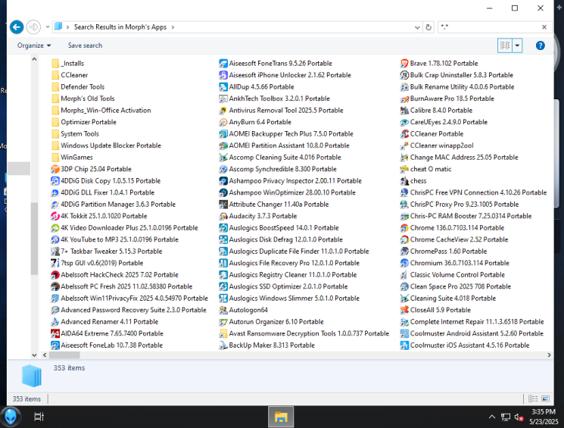The height and width of the screenshot is (428, 564).
Task: Click the Bulk Crap Uninstaller icon
Action: pos(404,75)
